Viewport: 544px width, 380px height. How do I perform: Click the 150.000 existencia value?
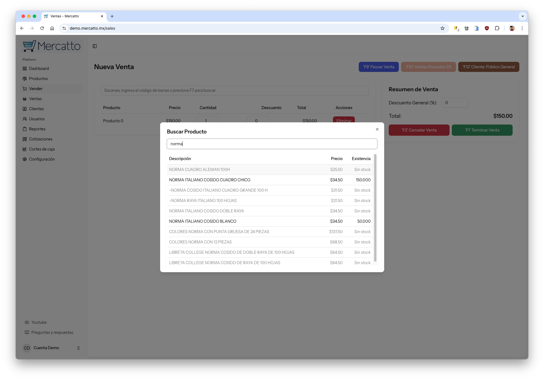(x=363, y=180)
